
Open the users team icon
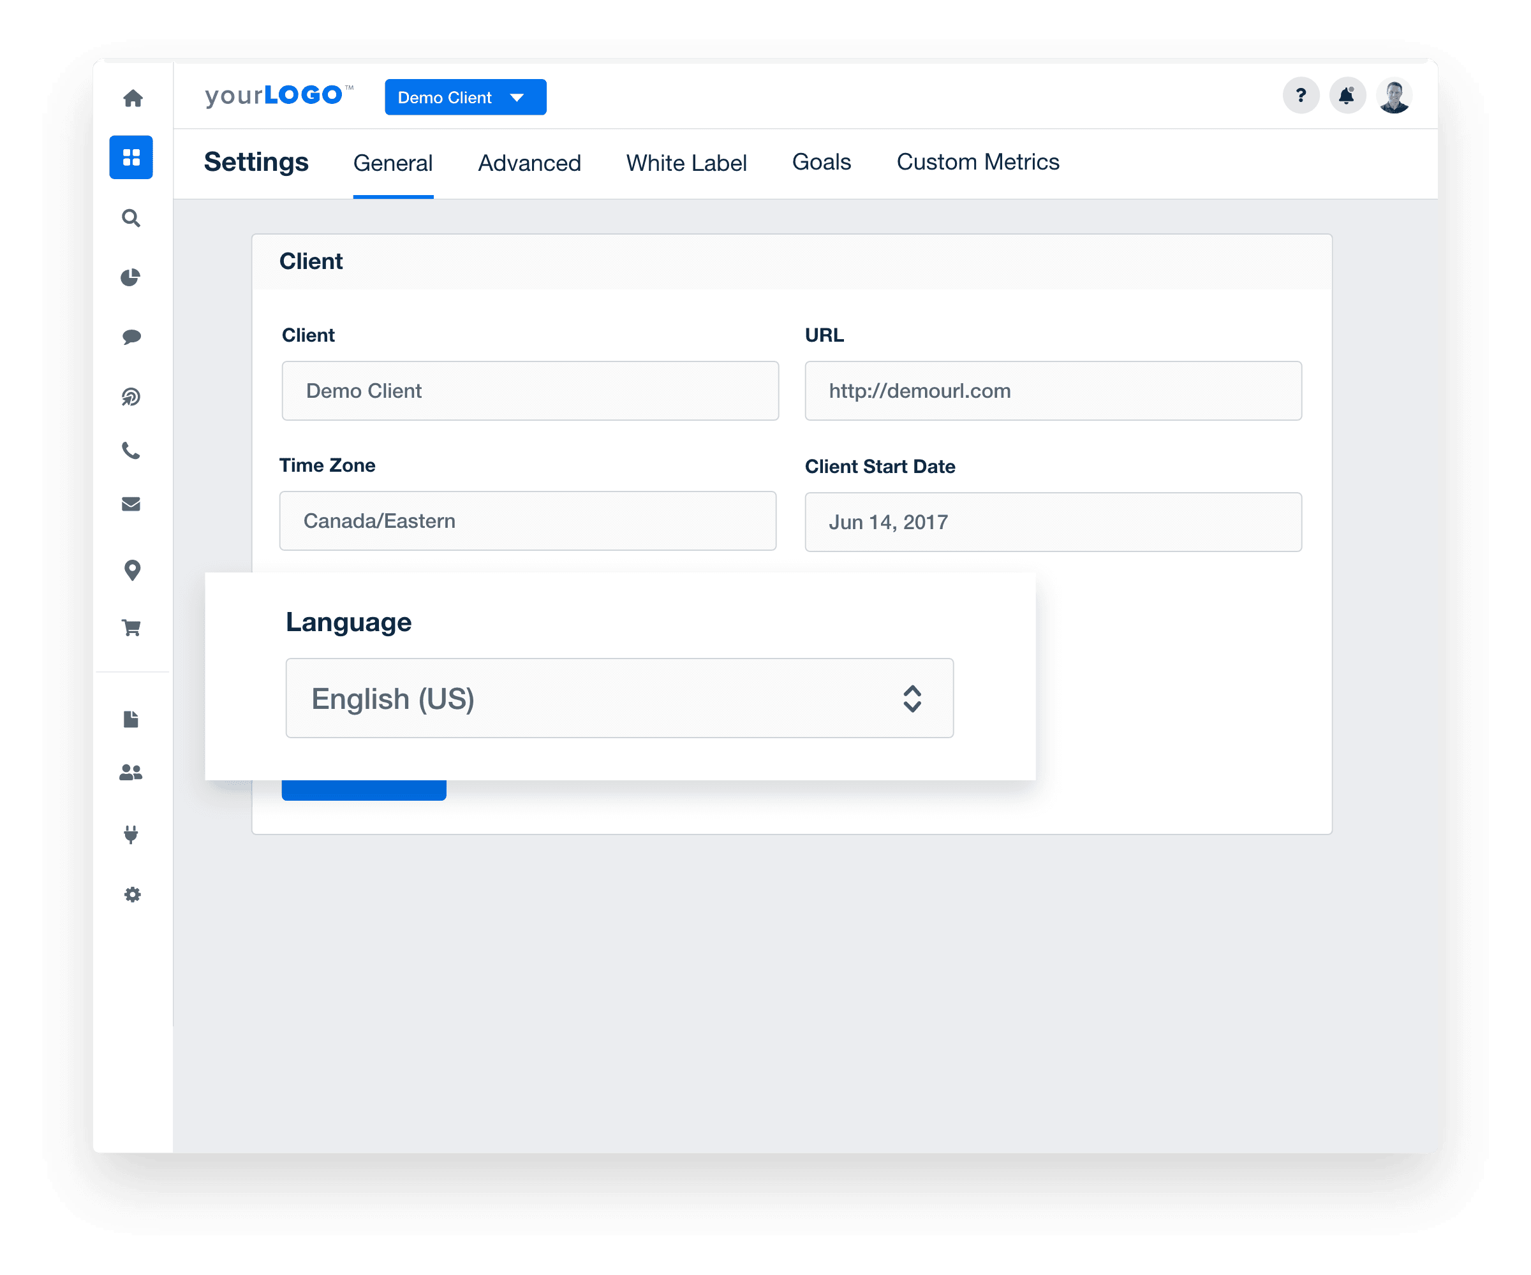pyautogui.click(x=132, y=774)
